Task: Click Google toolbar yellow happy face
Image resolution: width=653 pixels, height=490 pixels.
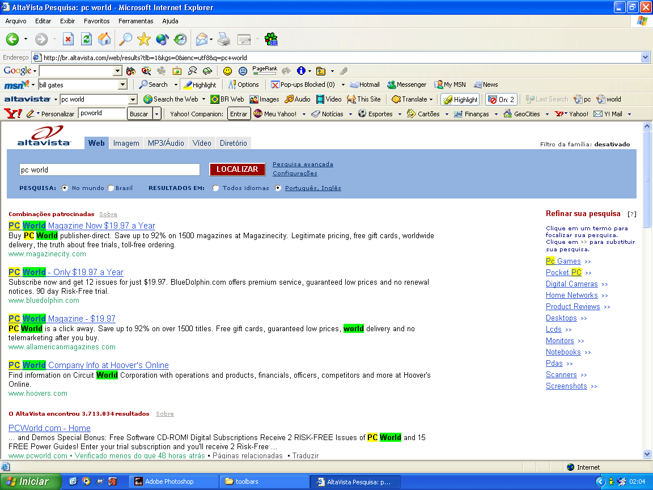Action: 227,71
